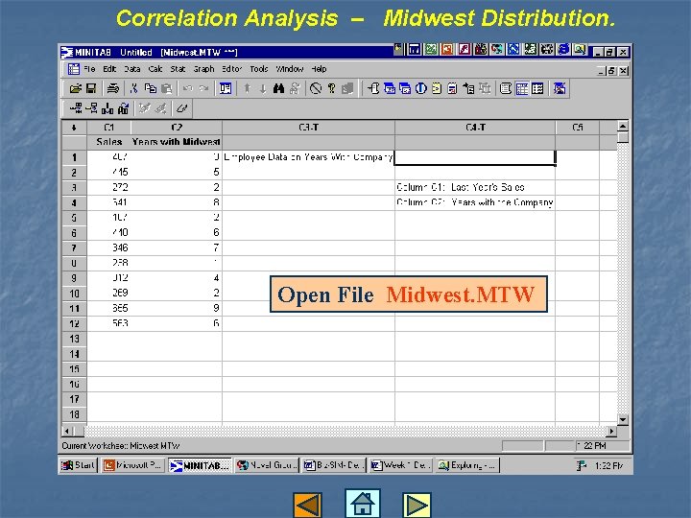Click the 'Sales' column name cell

(108, 142)
